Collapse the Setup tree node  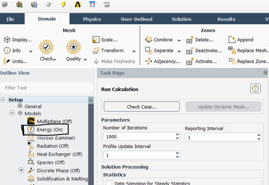tap(3, 100)
